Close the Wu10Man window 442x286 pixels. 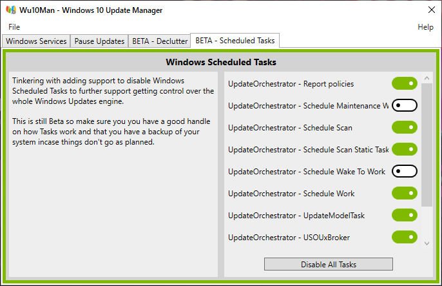click(431, 10)
